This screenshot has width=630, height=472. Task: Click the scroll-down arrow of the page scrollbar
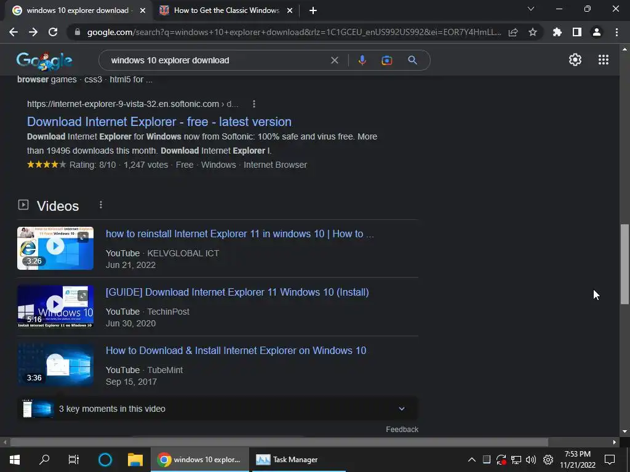[624, 431]
